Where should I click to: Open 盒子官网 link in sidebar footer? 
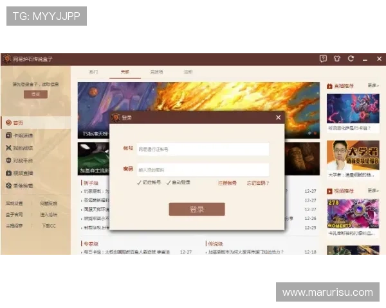coord(14,215)
